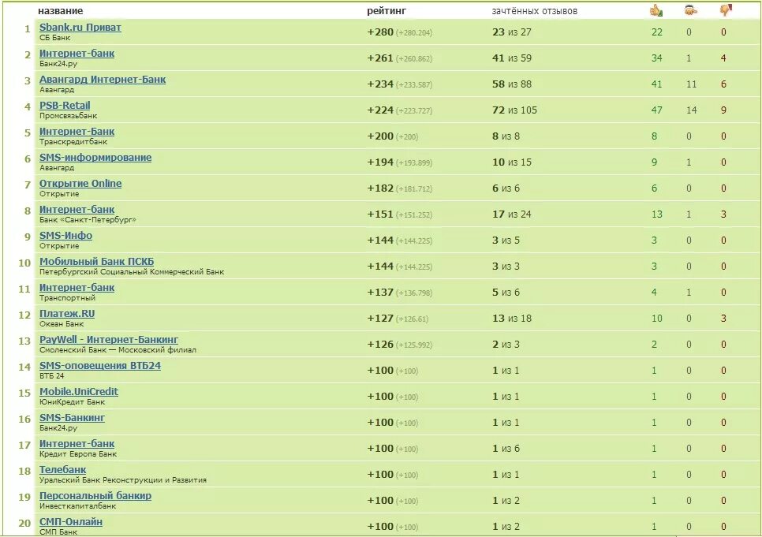Click rating value +224
The width and height of the screenshot is (762, 537).
point(380,110)
